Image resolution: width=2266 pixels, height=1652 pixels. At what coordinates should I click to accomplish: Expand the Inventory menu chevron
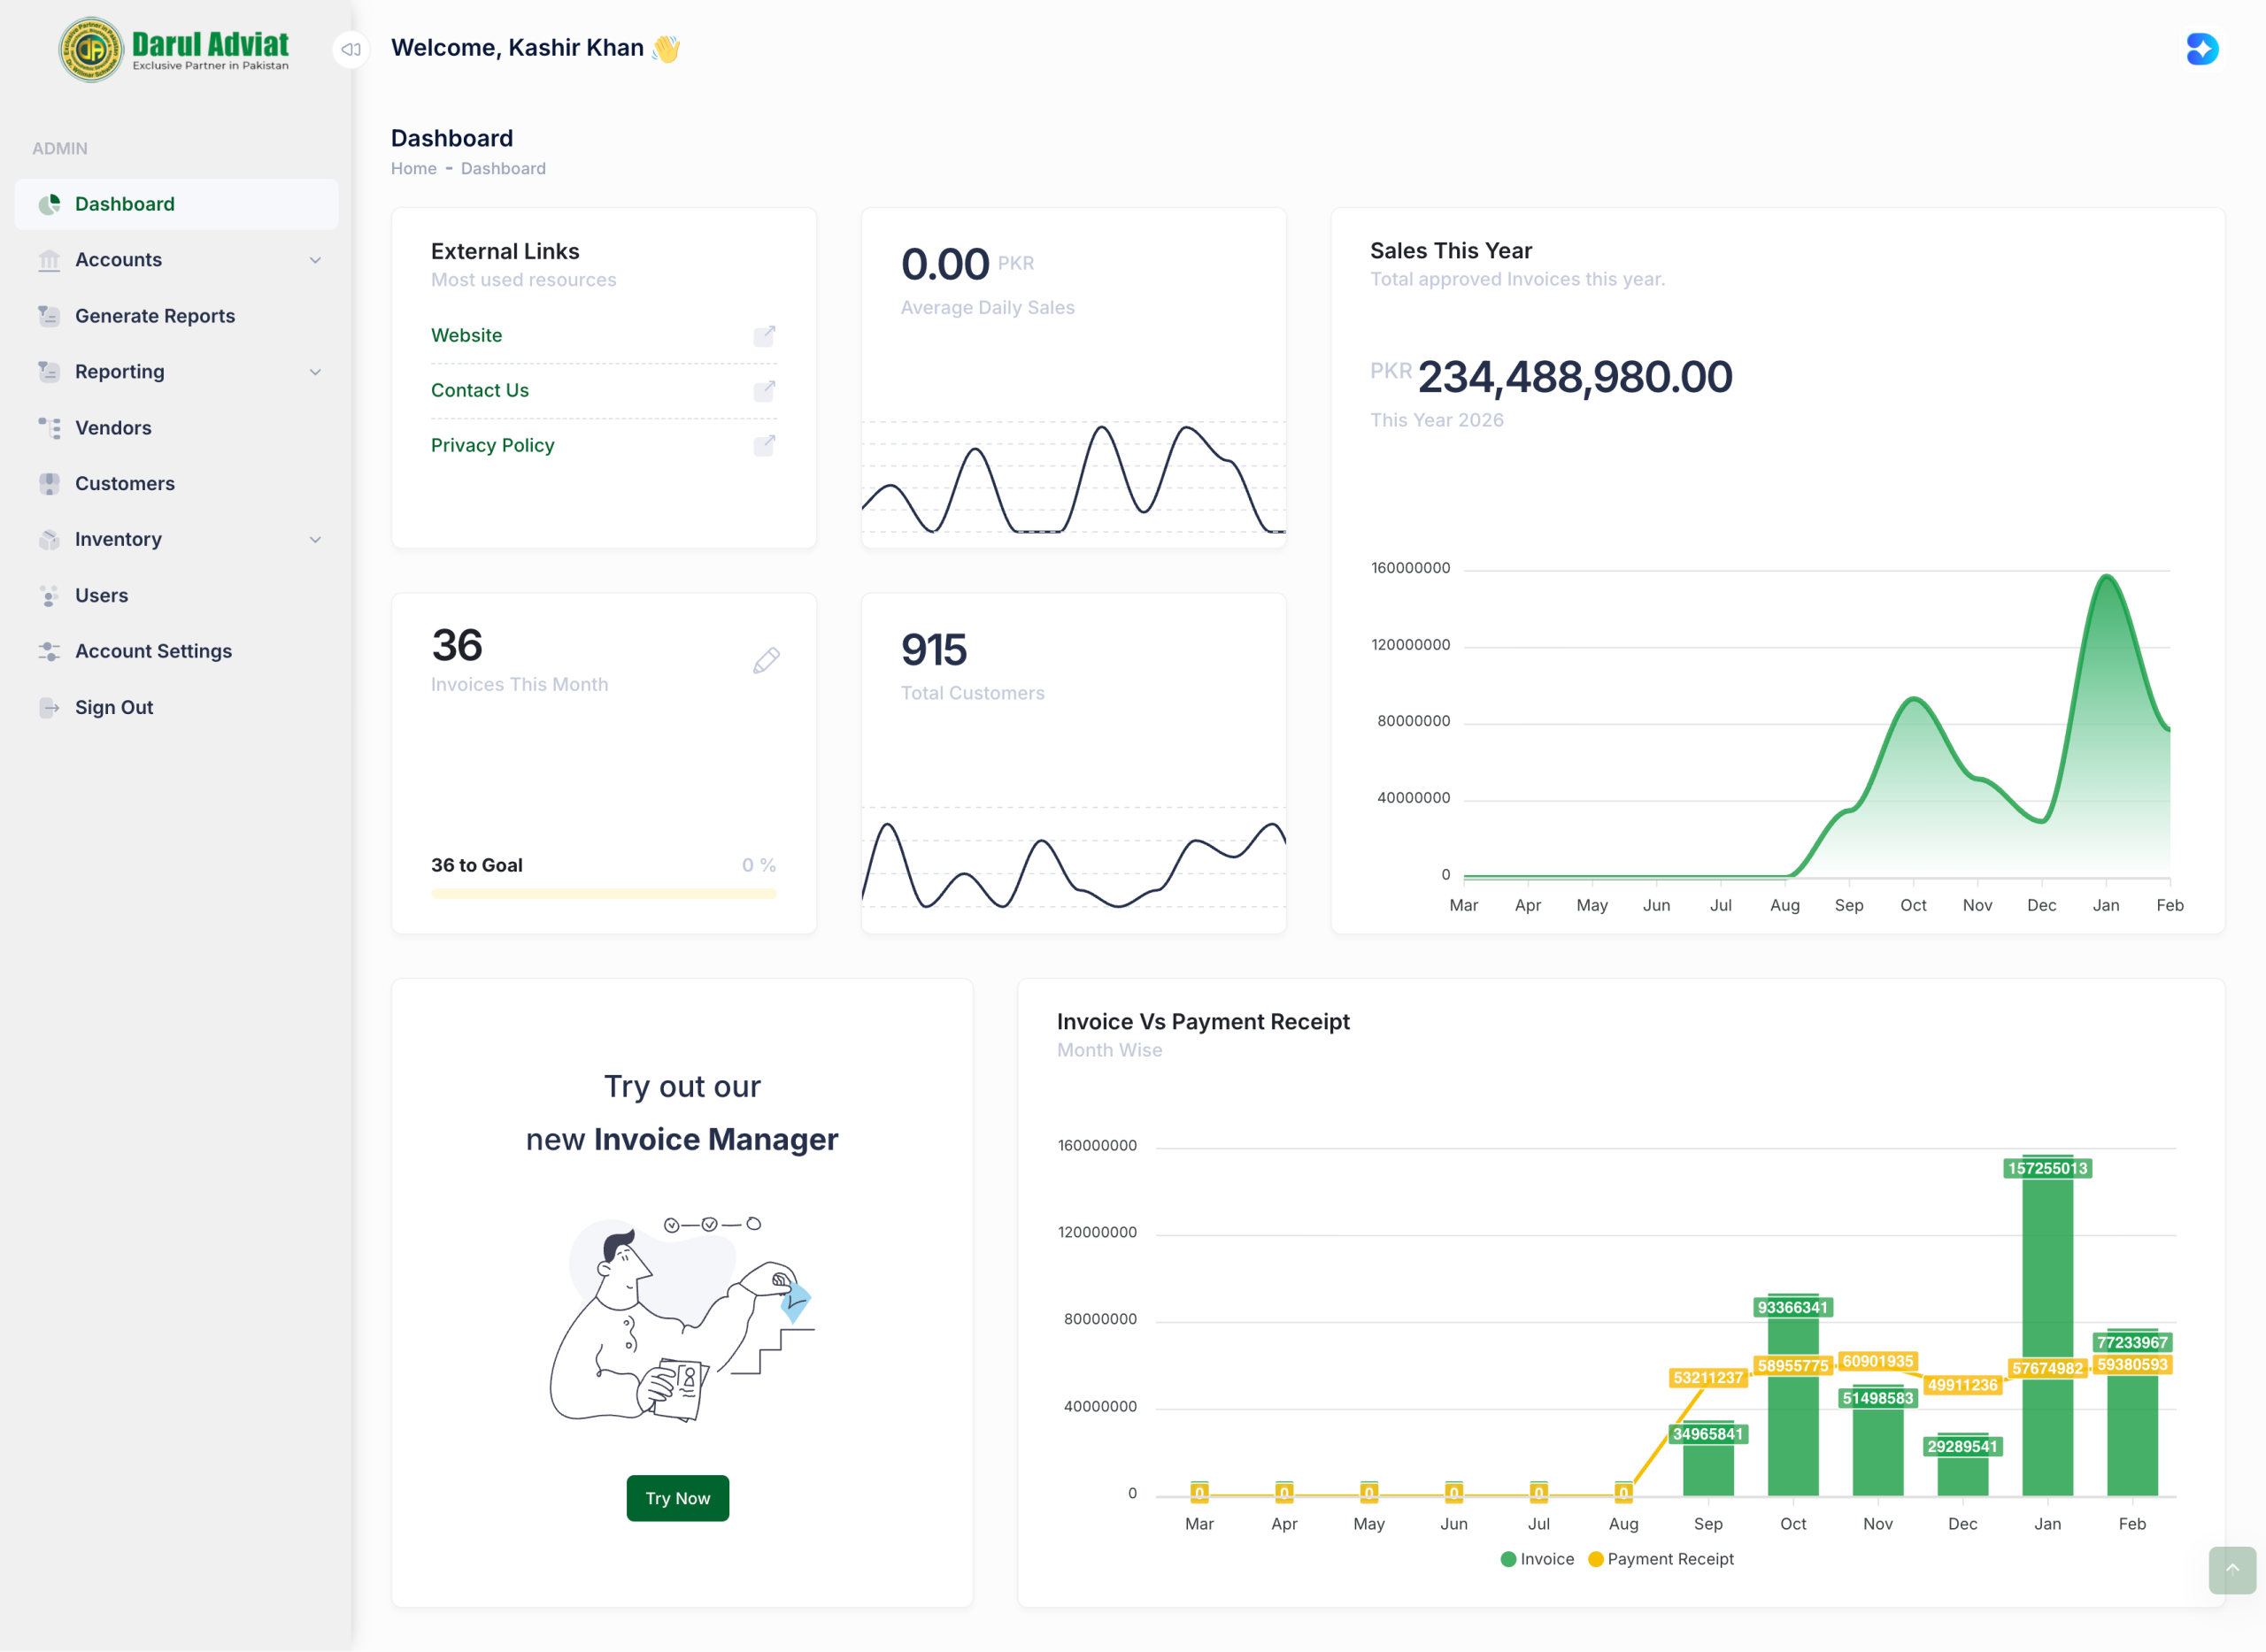[315, 540]
